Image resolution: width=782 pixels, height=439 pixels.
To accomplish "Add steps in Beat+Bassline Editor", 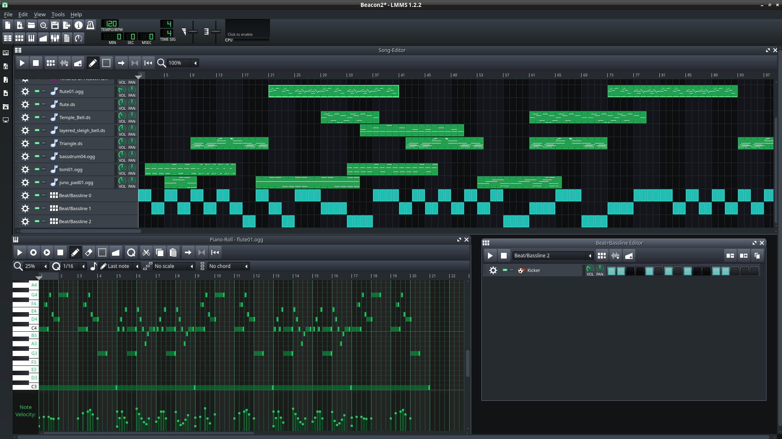I will coord(744,256).
